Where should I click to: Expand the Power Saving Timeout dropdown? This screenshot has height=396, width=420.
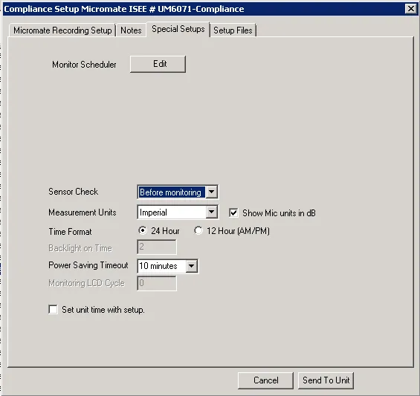tap(192, 266)
